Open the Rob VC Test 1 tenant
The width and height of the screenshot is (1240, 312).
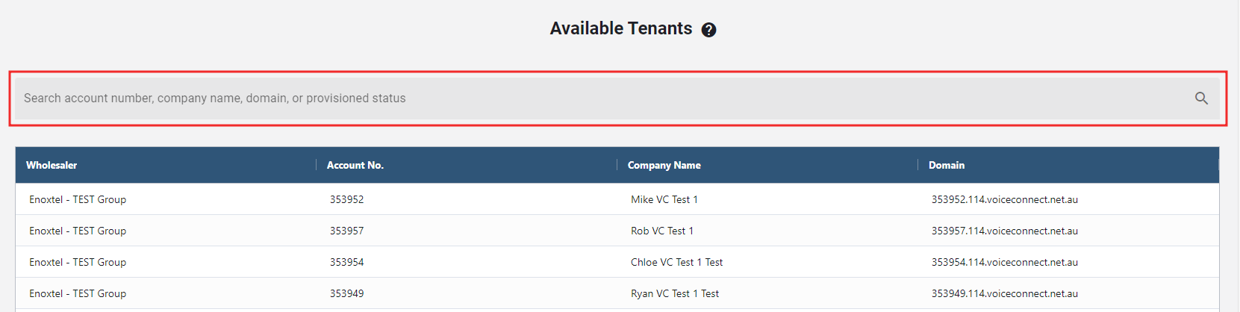click(661, 231)
